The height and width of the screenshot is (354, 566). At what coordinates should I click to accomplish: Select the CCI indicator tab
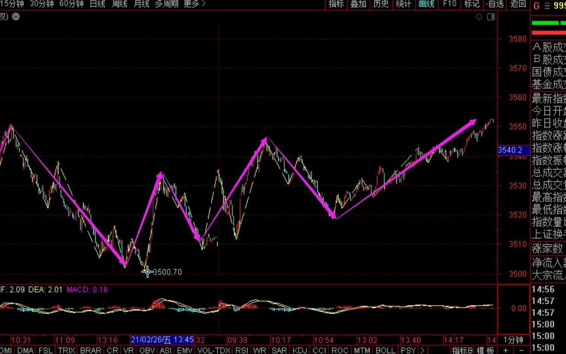[319, 350]
